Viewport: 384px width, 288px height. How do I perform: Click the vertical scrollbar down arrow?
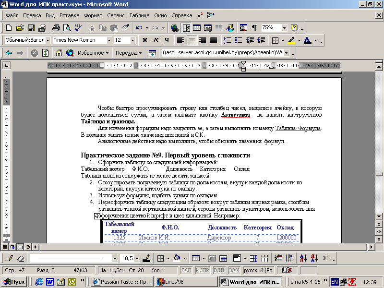[379, 216]
